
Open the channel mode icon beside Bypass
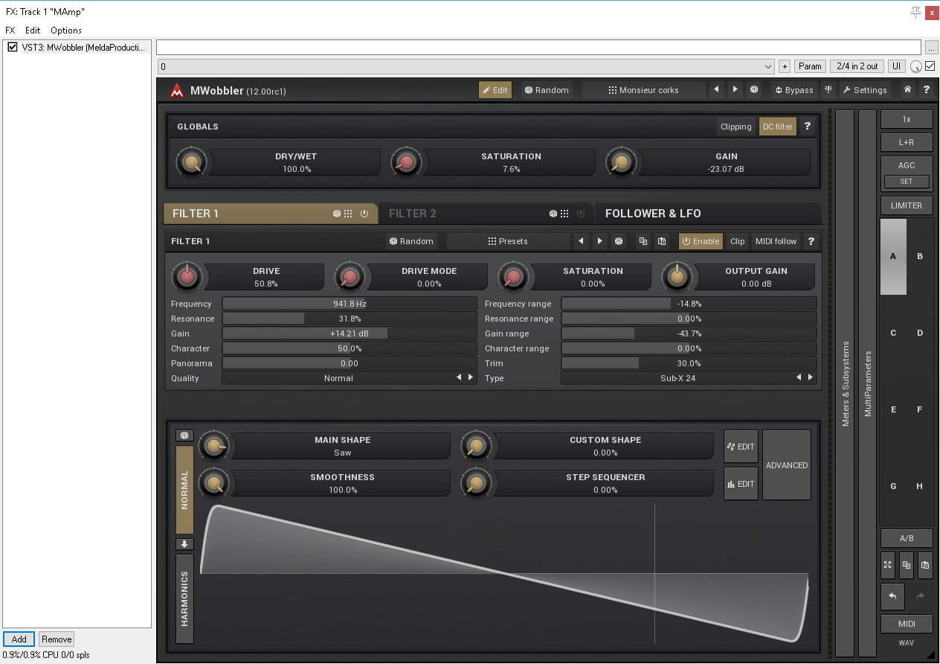click(828, 90)
